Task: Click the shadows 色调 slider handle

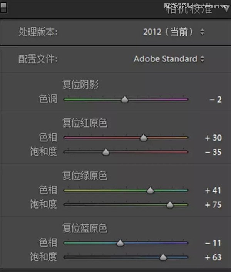Action: tap(125, 100)
